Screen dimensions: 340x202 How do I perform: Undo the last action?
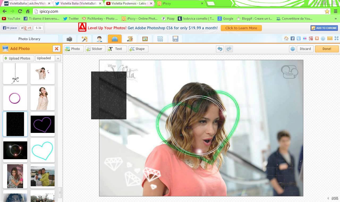coord(220,49)
